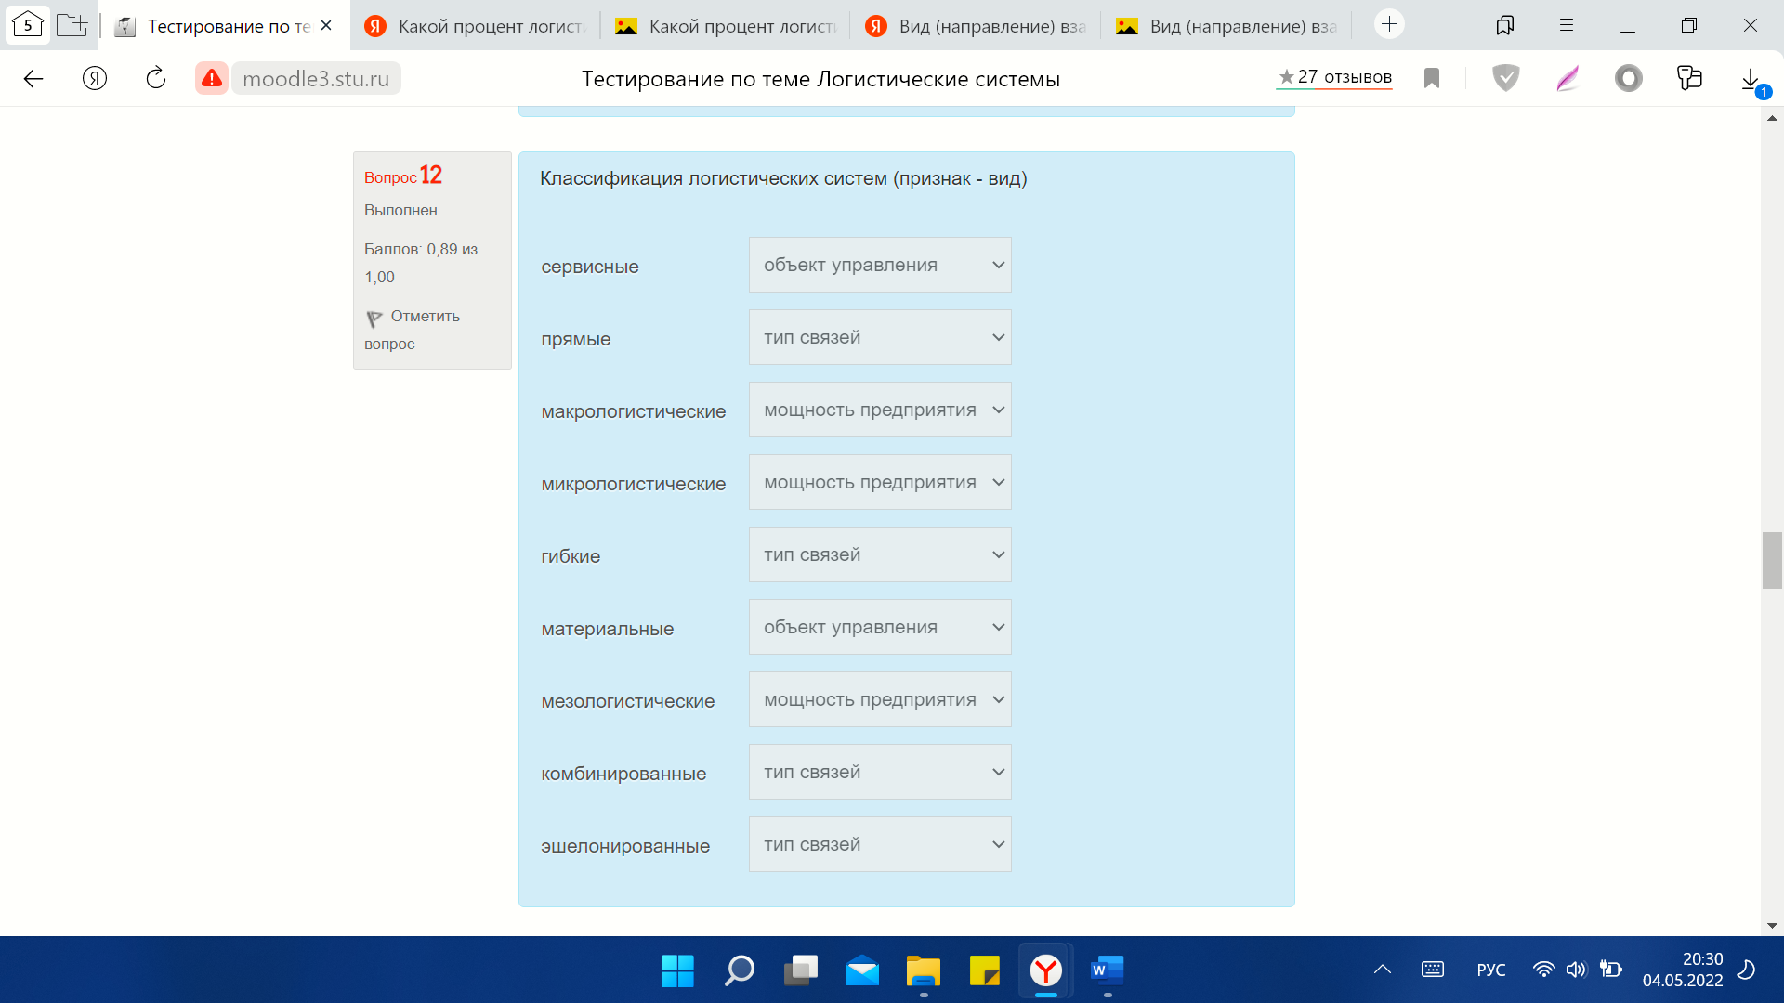Open a new tab with plus button
1784x1003 pixels.
tap(1389, 25)
